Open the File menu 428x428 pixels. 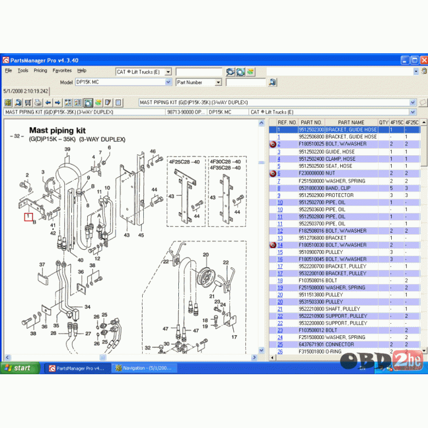pyautogui.click(x=8, y=70)
